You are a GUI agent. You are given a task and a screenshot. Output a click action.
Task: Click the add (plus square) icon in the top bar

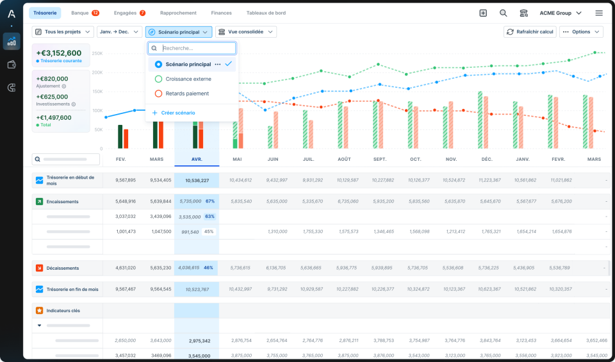(483, 13)
